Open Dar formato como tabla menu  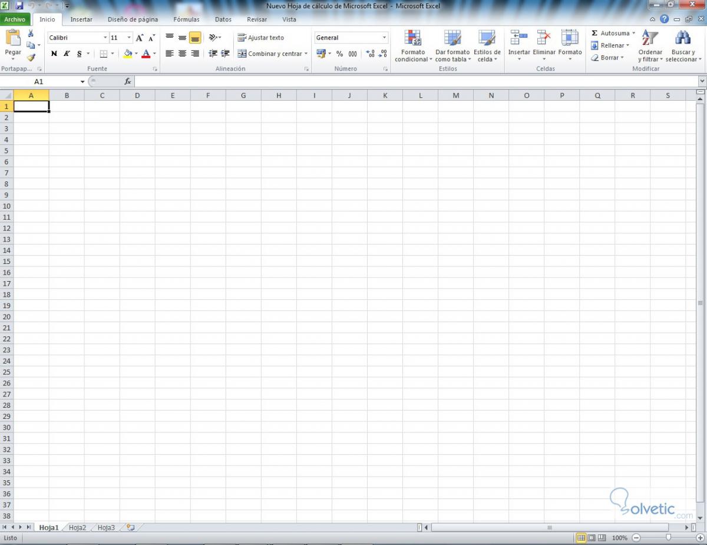(452, 46)
